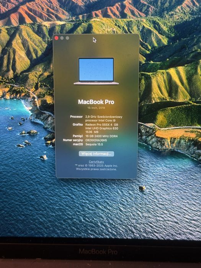Select 'Intel UHD Graphics 630' text
The height and width of the screenshot is (268, 201).
click(x=102, y=128)
